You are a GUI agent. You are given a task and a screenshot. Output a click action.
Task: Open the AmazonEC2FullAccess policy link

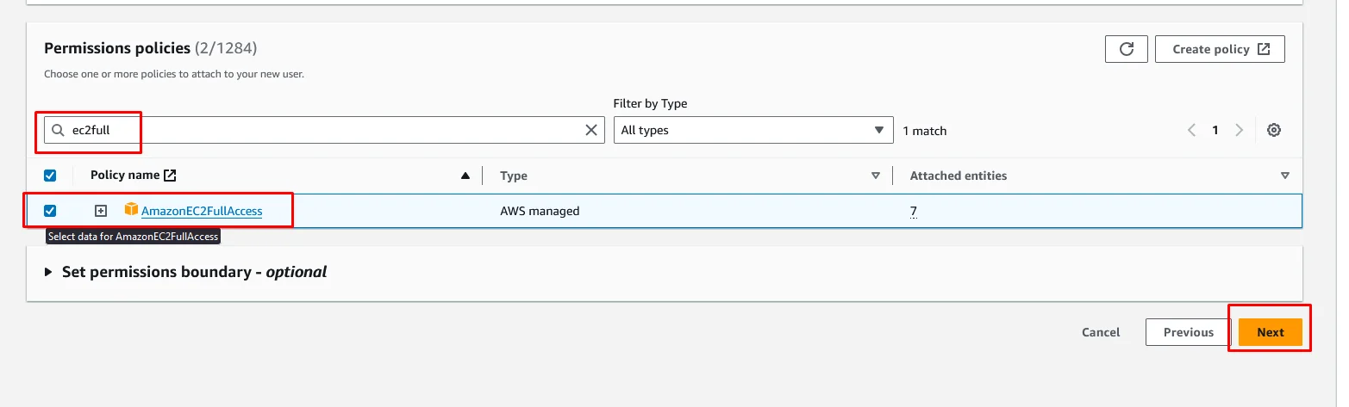(202, 211)
